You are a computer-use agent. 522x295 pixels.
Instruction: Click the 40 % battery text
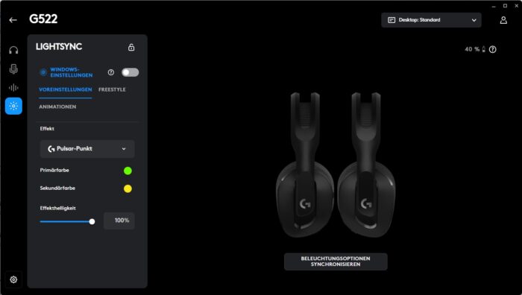pyautogui.click(x=472, y=49)
